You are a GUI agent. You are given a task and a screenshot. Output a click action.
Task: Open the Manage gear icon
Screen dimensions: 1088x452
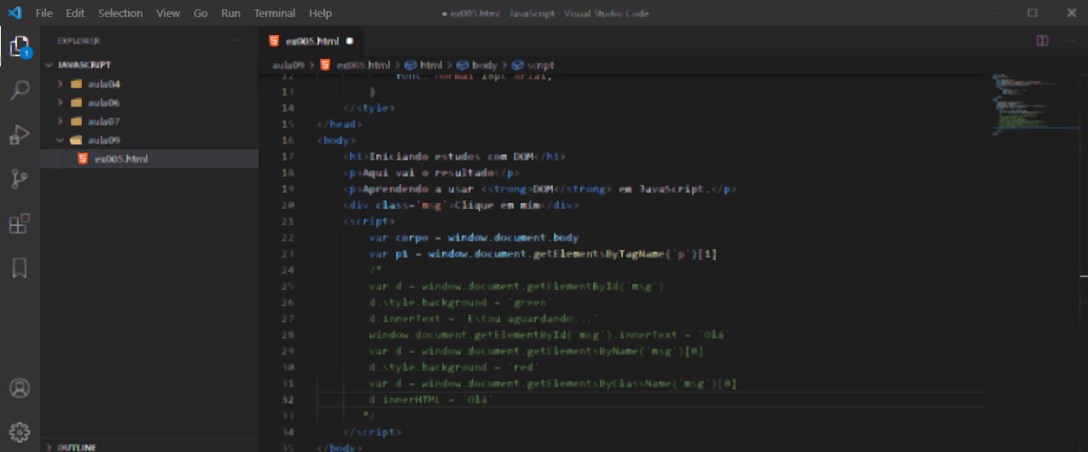[20, 432]
